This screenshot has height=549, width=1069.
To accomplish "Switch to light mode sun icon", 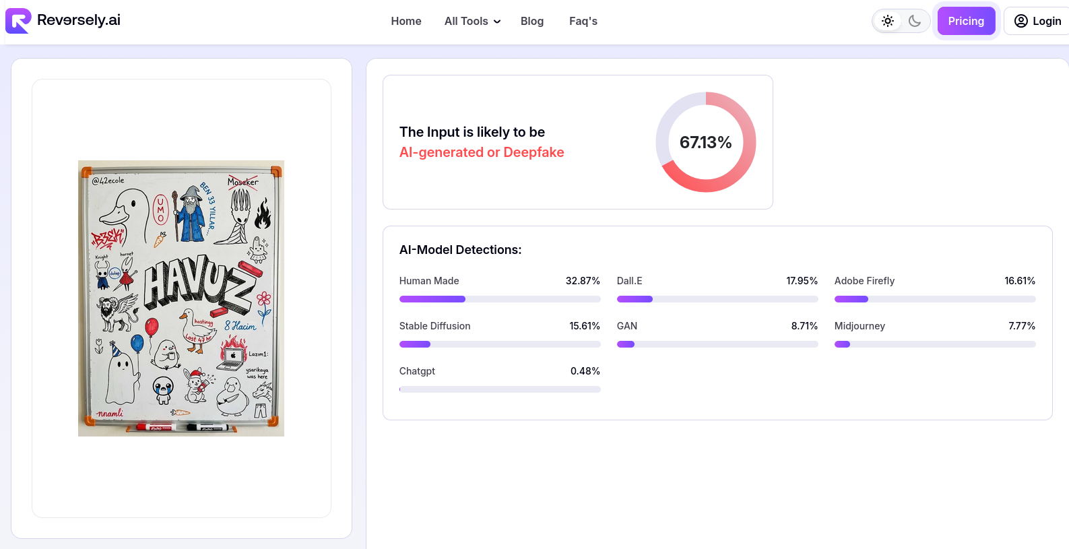I will tap(888, 21).
